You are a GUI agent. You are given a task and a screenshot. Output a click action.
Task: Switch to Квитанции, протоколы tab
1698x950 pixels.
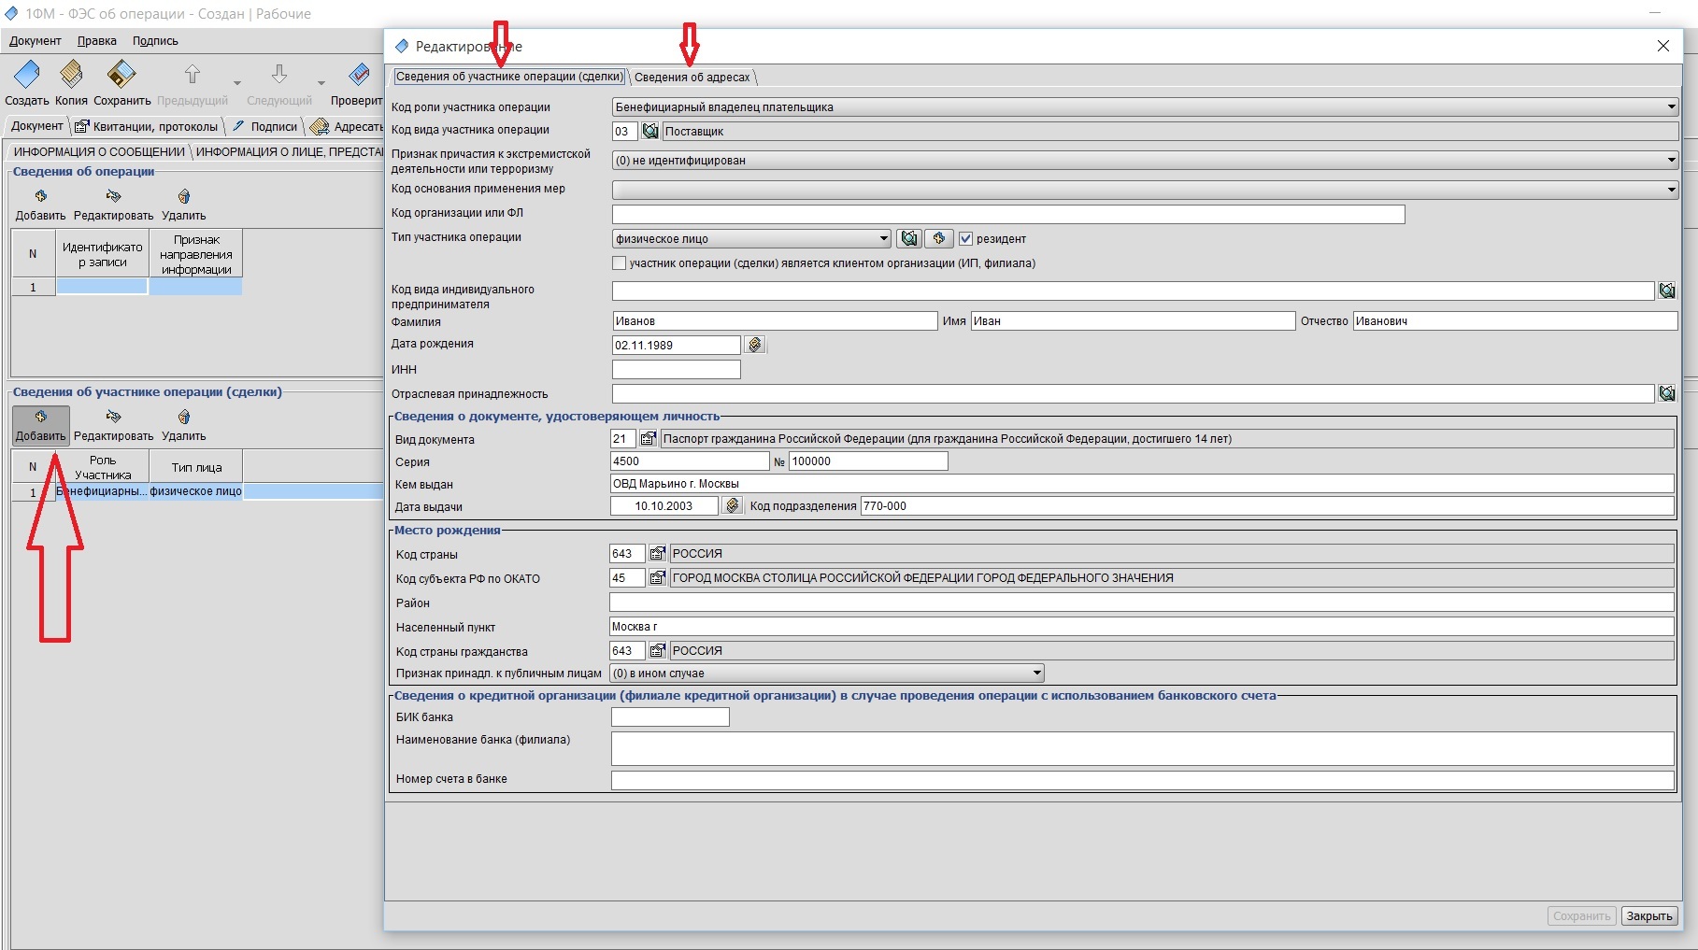pyautogui.click(x=147, y=126)
